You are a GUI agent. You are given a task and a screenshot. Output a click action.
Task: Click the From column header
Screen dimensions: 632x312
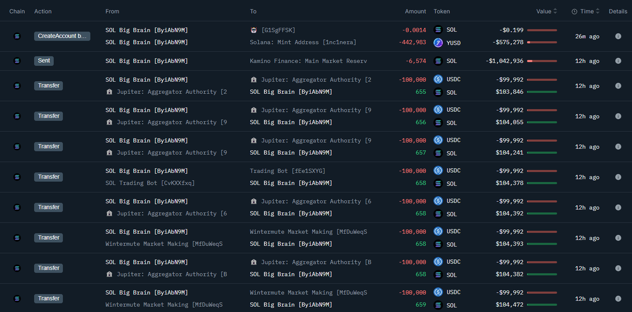tap(112, 12)
